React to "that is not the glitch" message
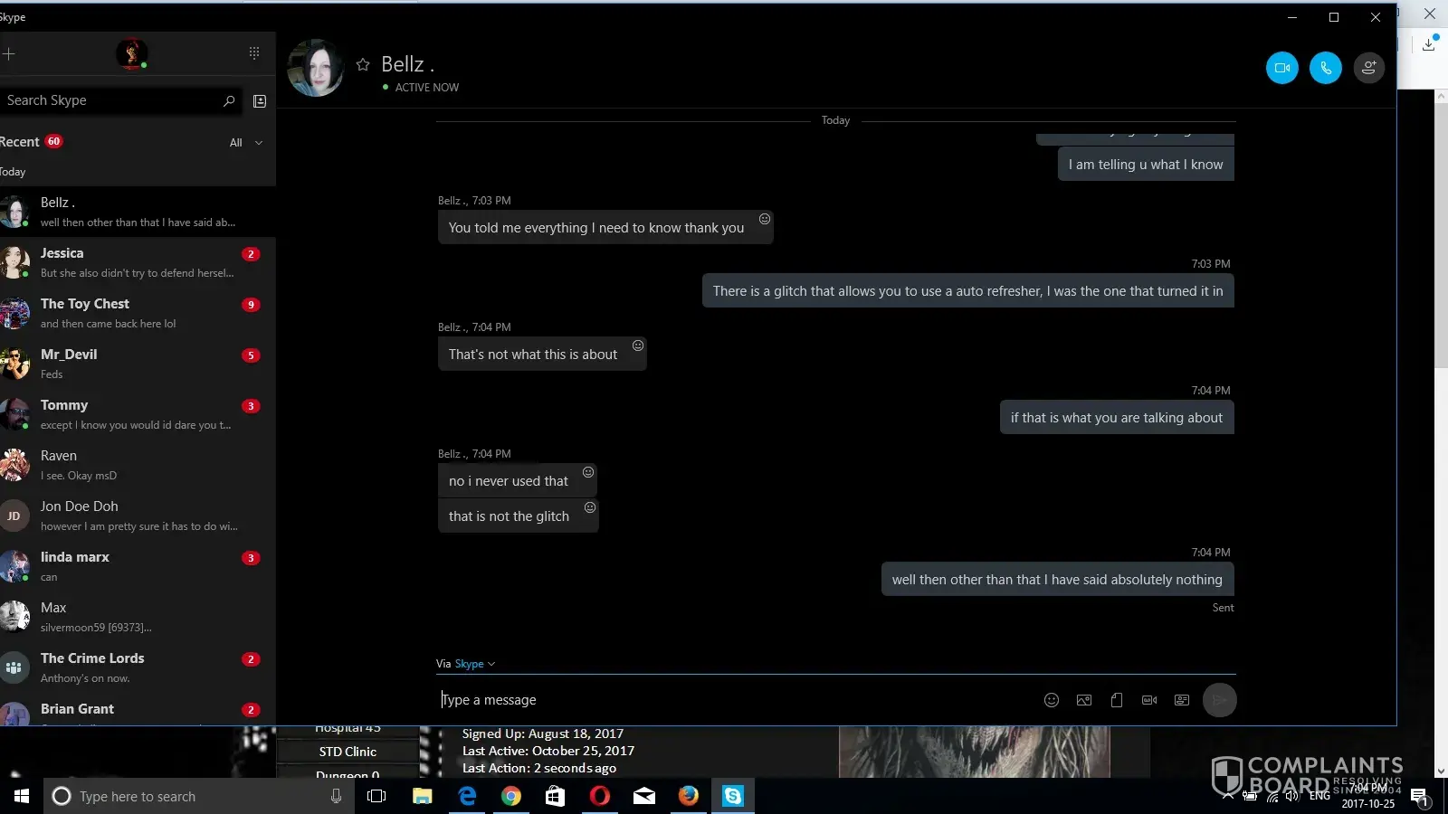This screenshot has width=1448, height=814. (590, 507)
